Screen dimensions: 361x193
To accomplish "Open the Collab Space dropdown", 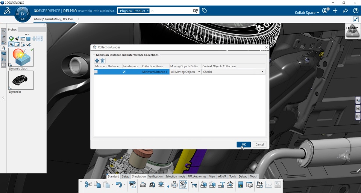I will coord(307,13).
